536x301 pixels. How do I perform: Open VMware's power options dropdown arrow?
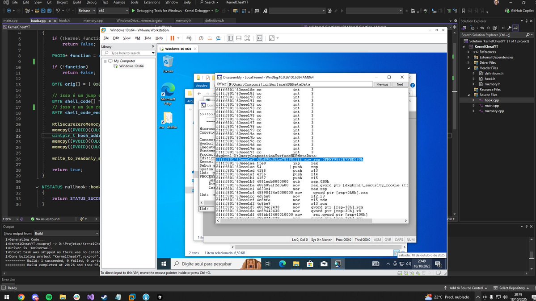[x=178, y=38]
